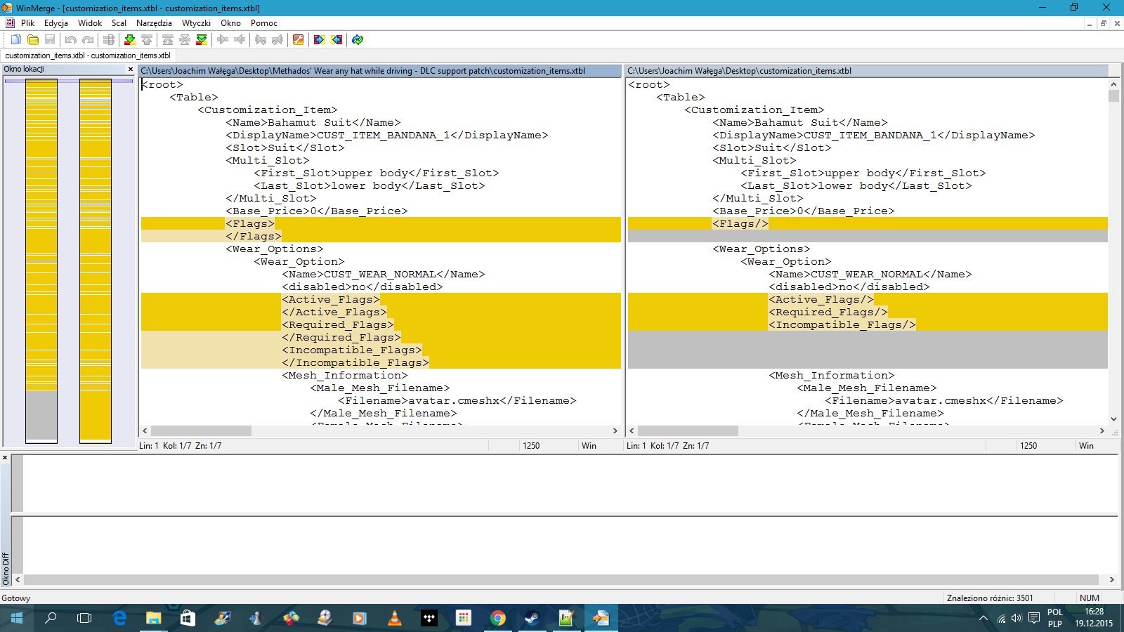Redo the last undone change
The image size is (1124, 632).
coord(88,40)
